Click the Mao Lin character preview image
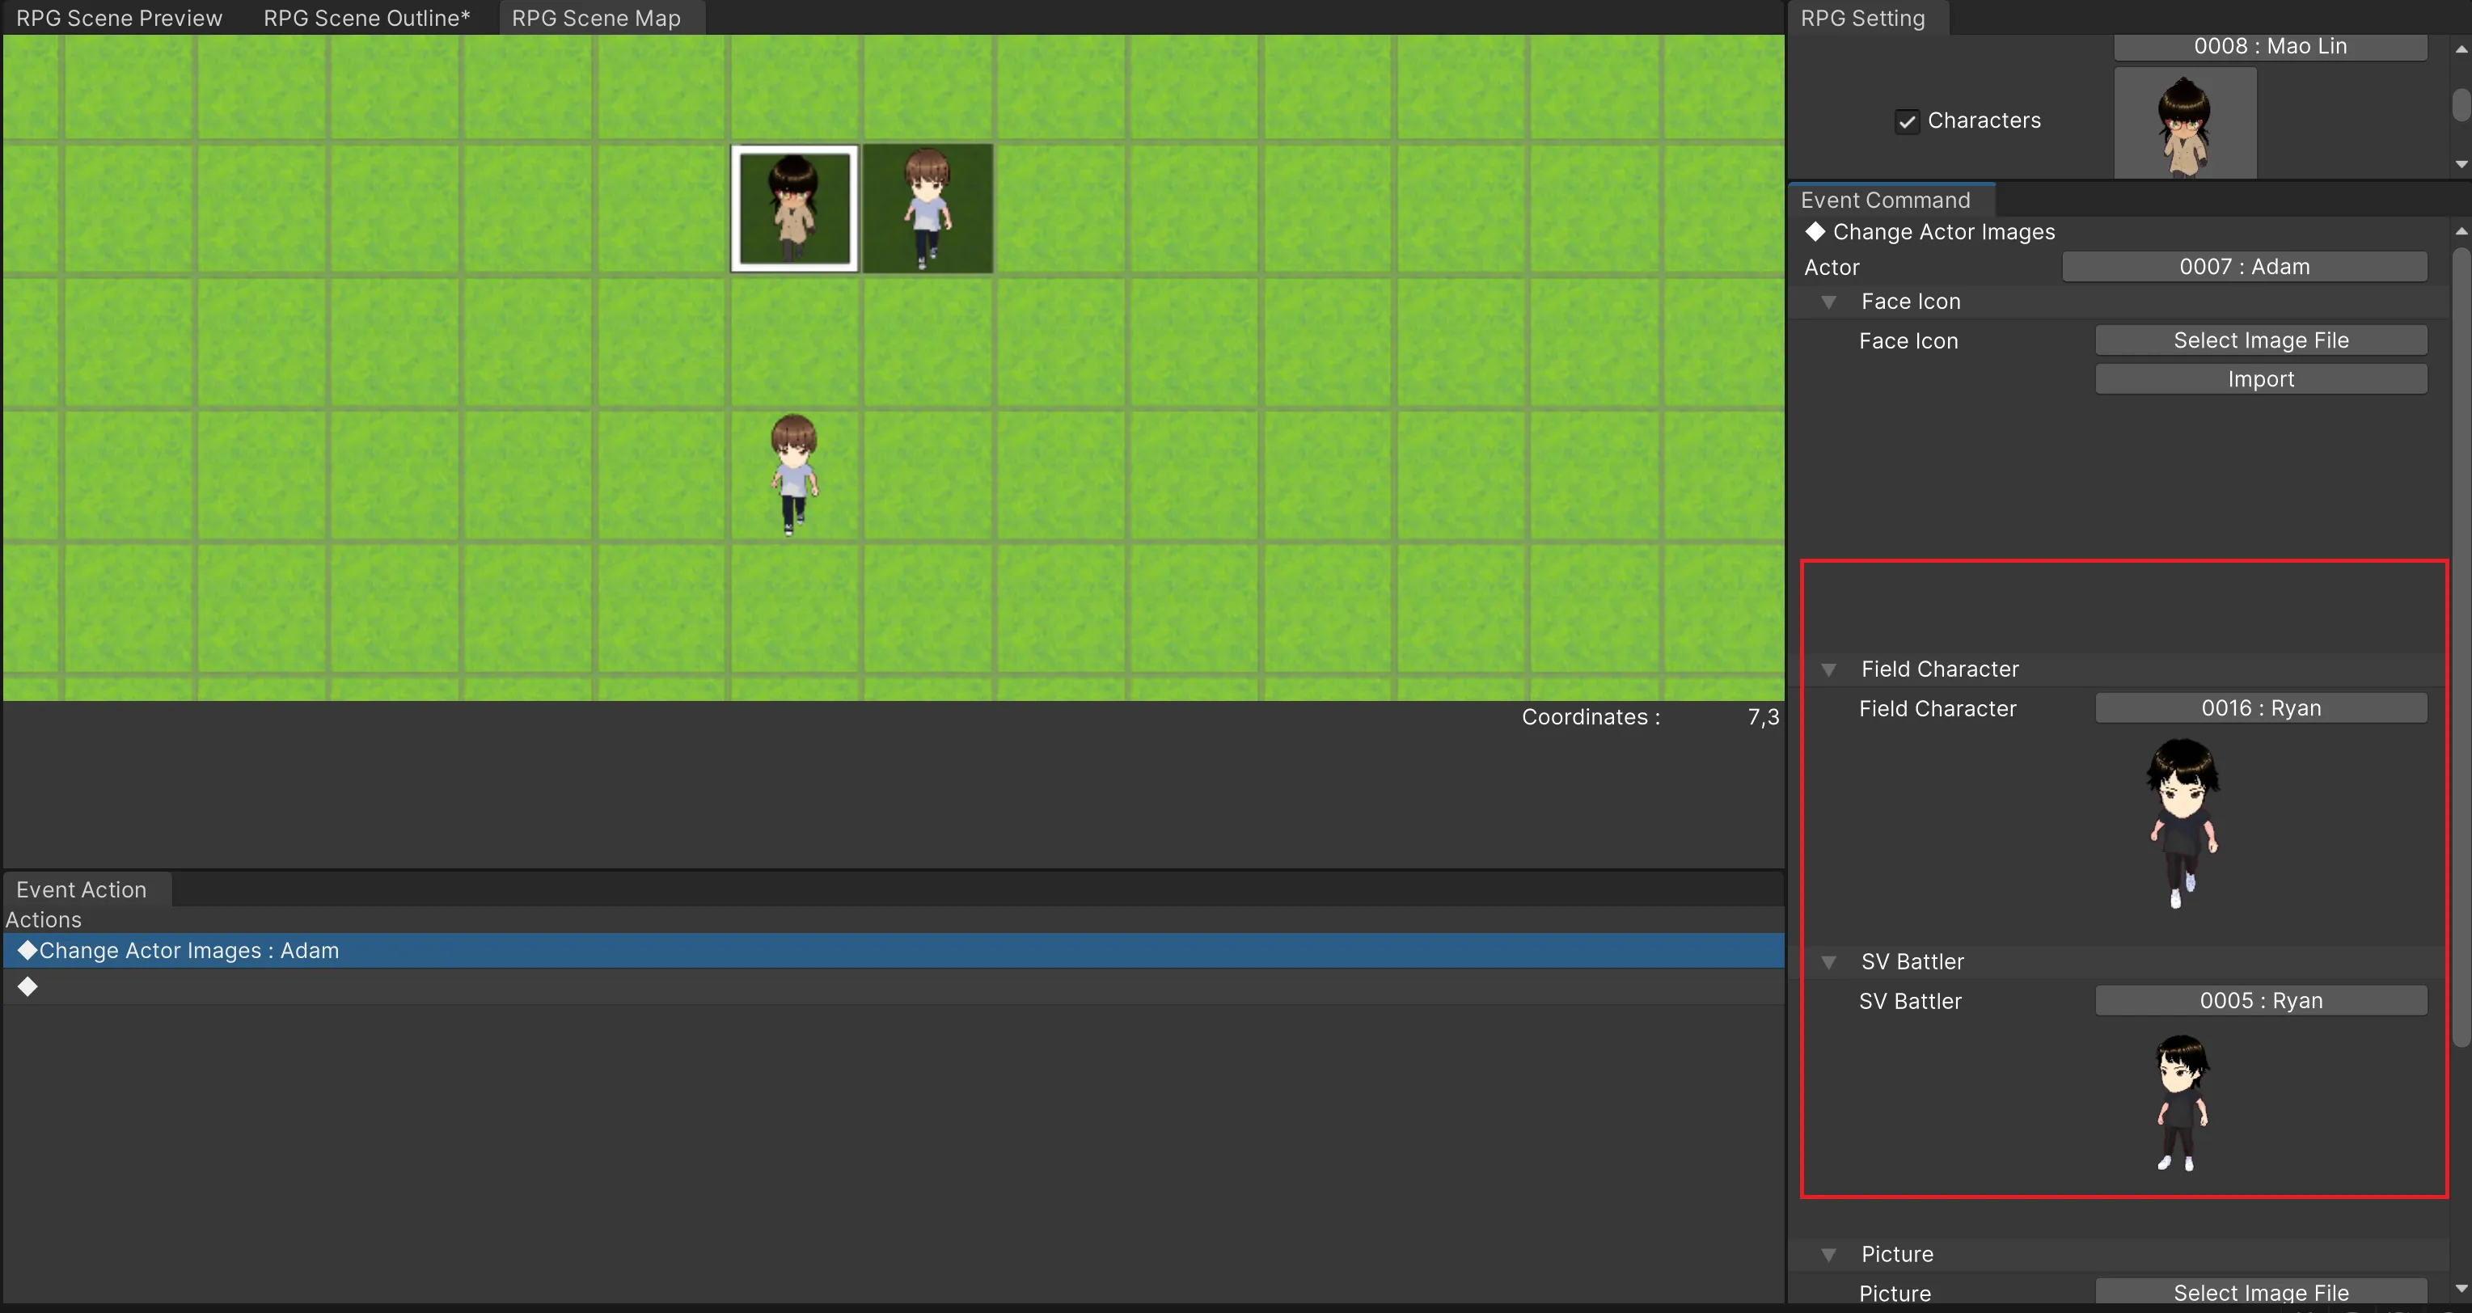This screenshot has height=1313, width=2472. (2185, 123)
